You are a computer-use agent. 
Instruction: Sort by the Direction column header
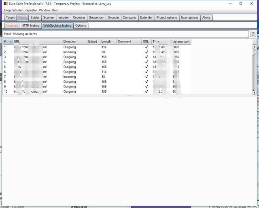click(x=74, y=42)
